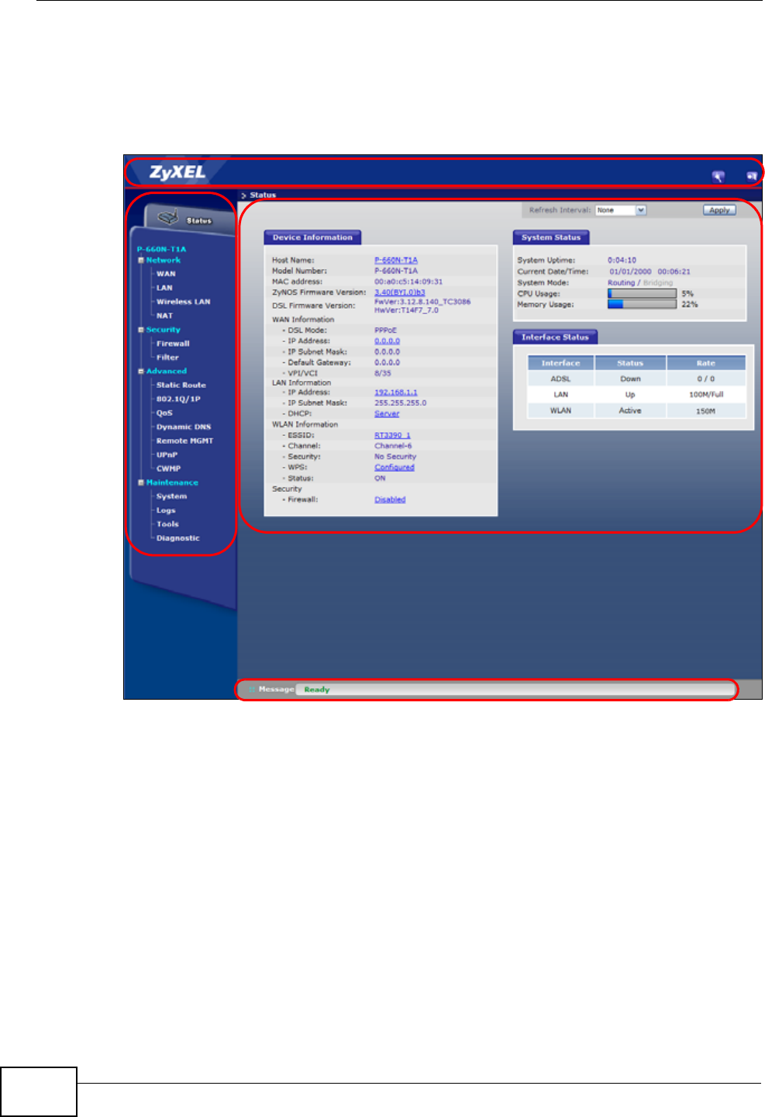This screenshot has width=765, height=1117.
Task: Open the Filter menu item
Action: (x=167, y=358)
